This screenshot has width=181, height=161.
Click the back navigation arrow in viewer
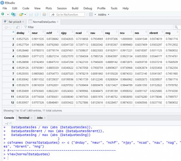click(6, 27)
